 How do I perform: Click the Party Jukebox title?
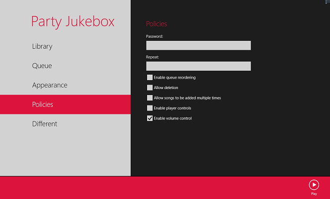(x=73, y=22)
